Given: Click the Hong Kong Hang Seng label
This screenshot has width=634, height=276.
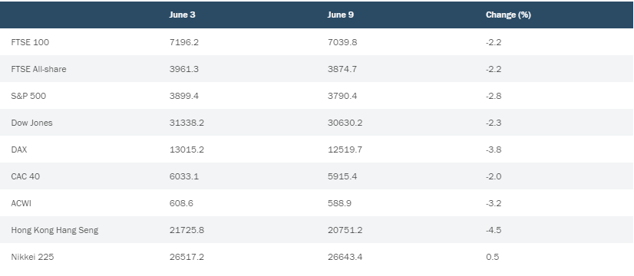Looking at the screenshot, I should coord(54,230).
